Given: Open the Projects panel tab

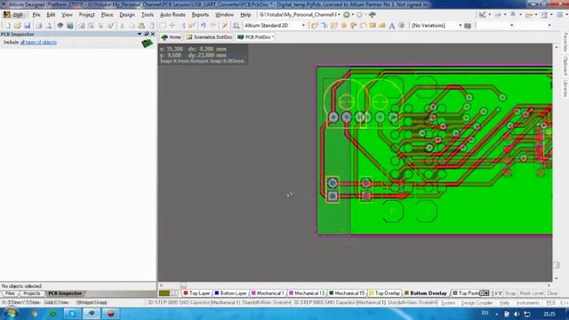Looking at the screenshot, I should [x=32, y=293].
